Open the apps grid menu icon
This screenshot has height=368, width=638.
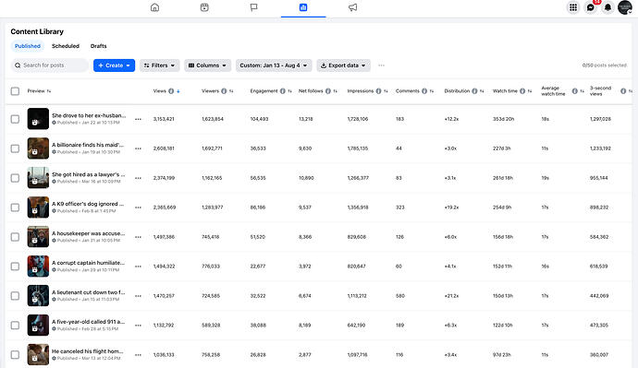pos(573,7)
